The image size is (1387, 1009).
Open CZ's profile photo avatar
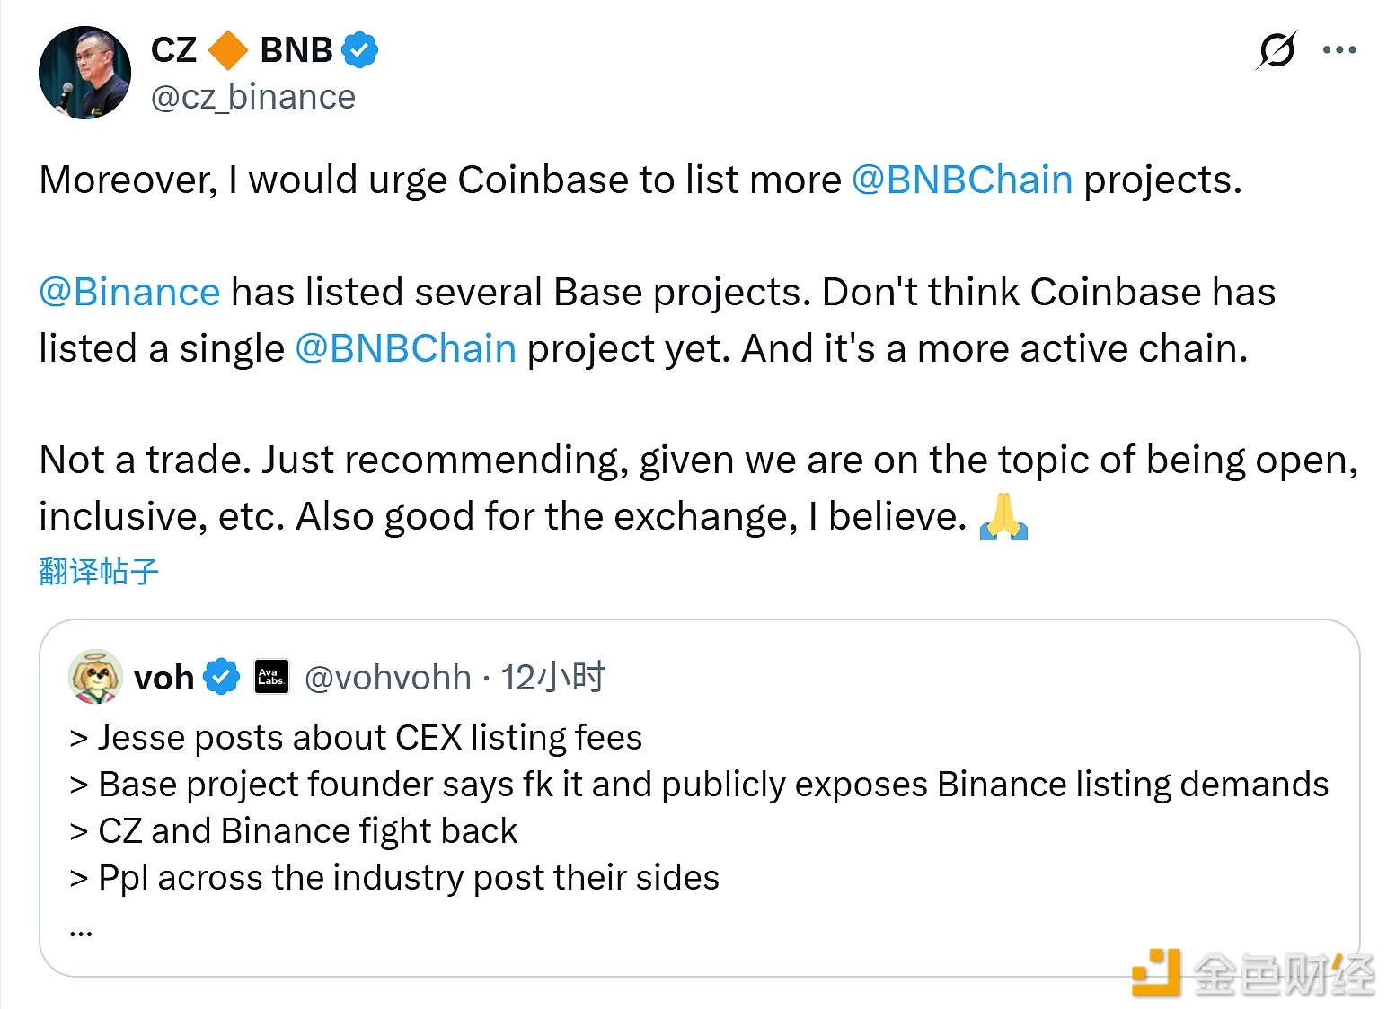(x=85, y=73)
